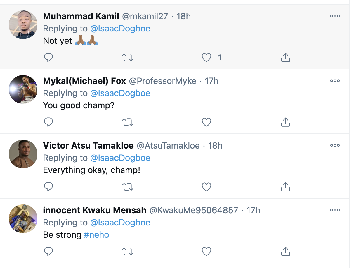Share Victor Atsu Tamakloe's tweet

pyautogui.click(x=285, y=187)
